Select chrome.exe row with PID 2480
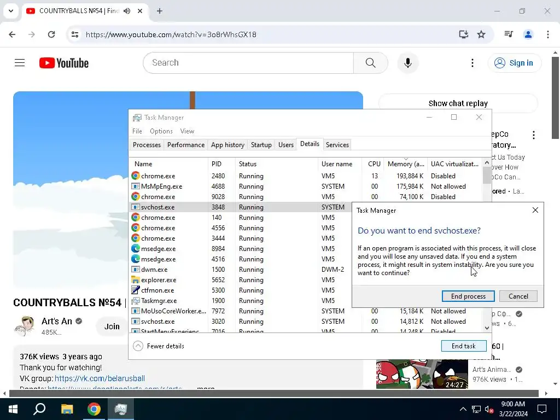This screenshot has height=420, width=560. [305, 176]
